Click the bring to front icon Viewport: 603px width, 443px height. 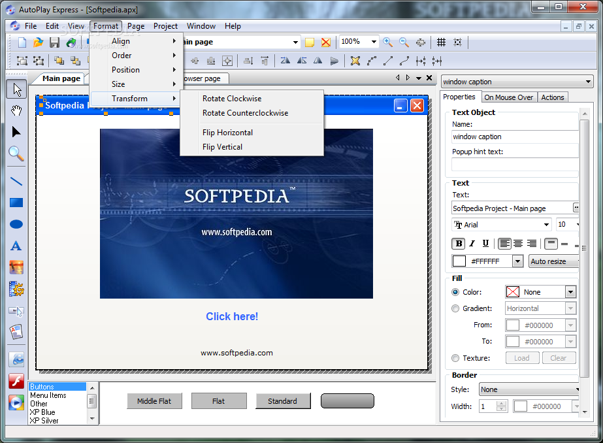(59, 60)
